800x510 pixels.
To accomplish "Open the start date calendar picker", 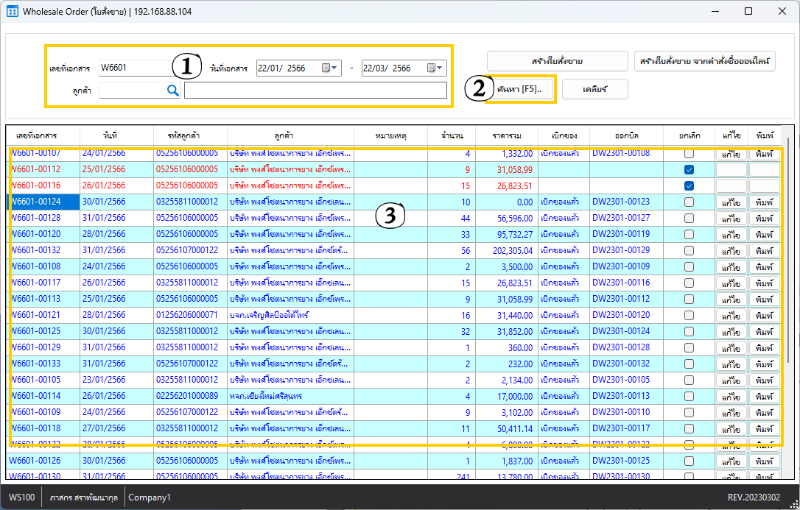I will [330, 68].
